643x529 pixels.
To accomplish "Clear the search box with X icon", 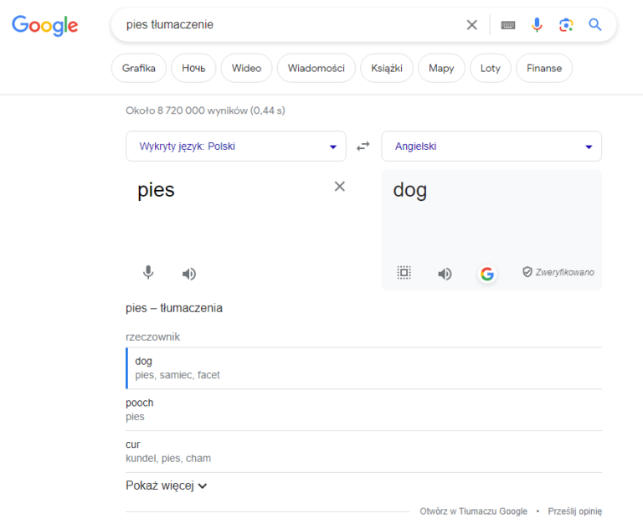I will point(472,25).
